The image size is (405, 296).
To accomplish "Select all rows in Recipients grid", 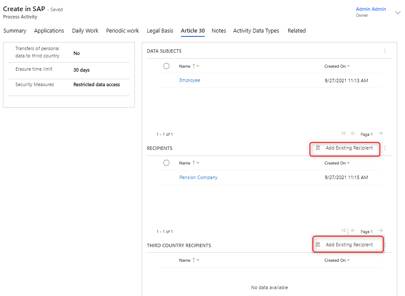I will click(x=167, y=163).
